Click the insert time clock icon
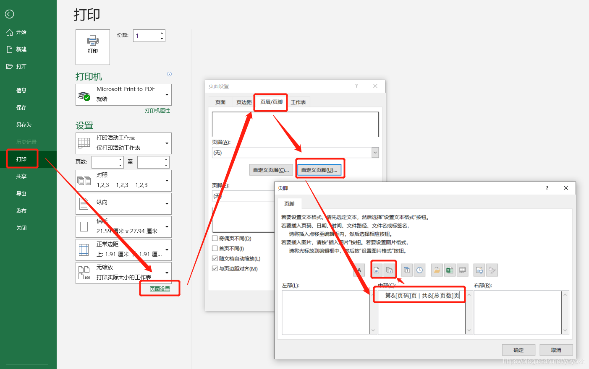 [x=420, y=270]
